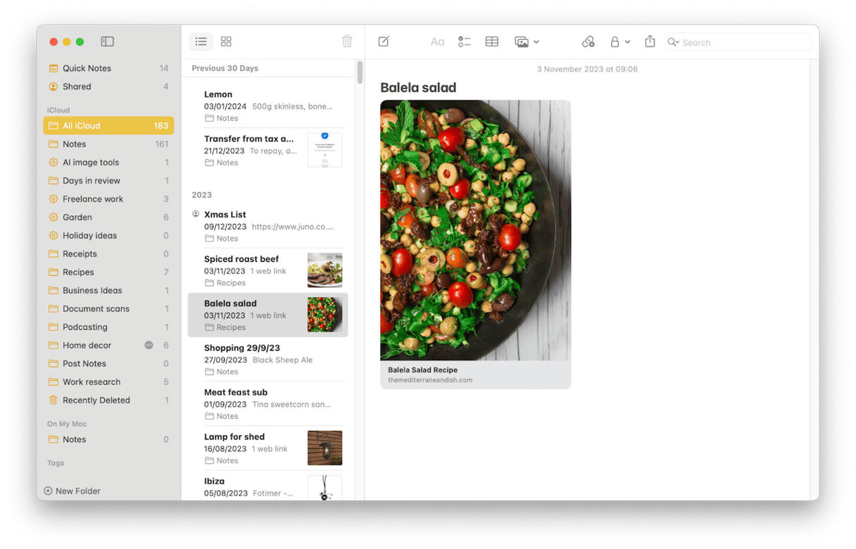The height and width of the screenshot is (549, 856).
Task: Delete the selected note with trash icon
Action: (x=347, y=42)
